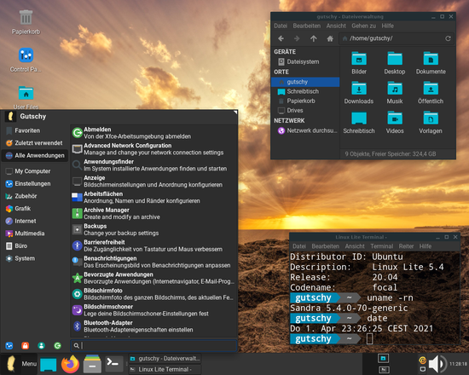
Task: Open Datei menu in file manager
Action: tap(281, 26)
